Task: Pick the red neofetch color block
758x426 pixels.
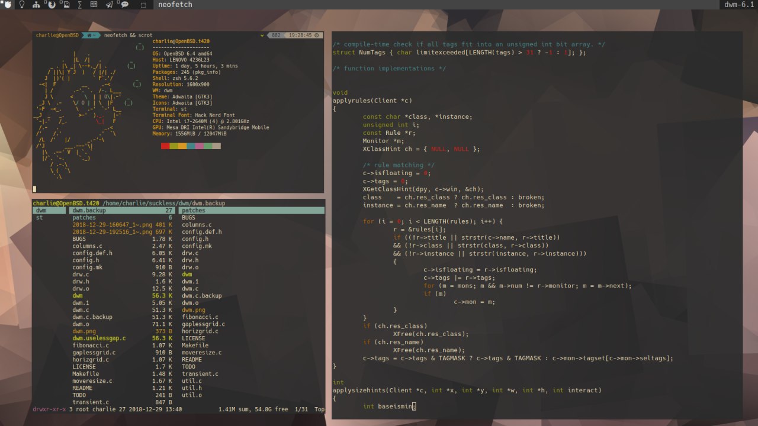Action: (x=165, y=146)
